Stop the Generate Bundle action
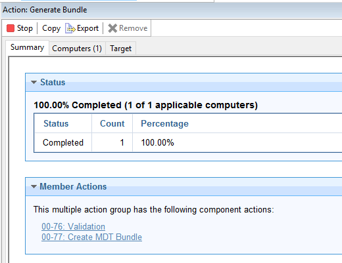 pos(20,28)
